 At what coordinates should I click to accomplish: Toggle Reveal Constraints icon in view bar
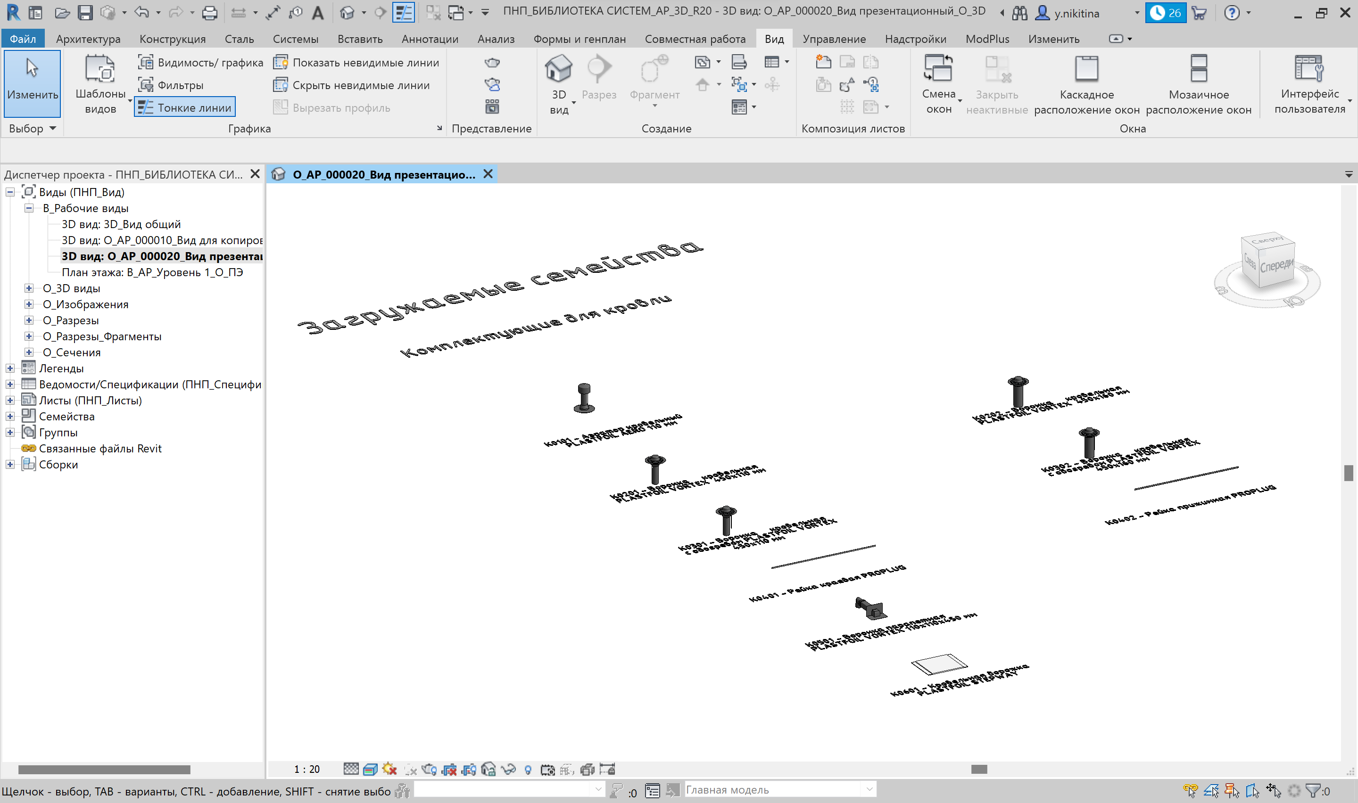tap(607, 769)
